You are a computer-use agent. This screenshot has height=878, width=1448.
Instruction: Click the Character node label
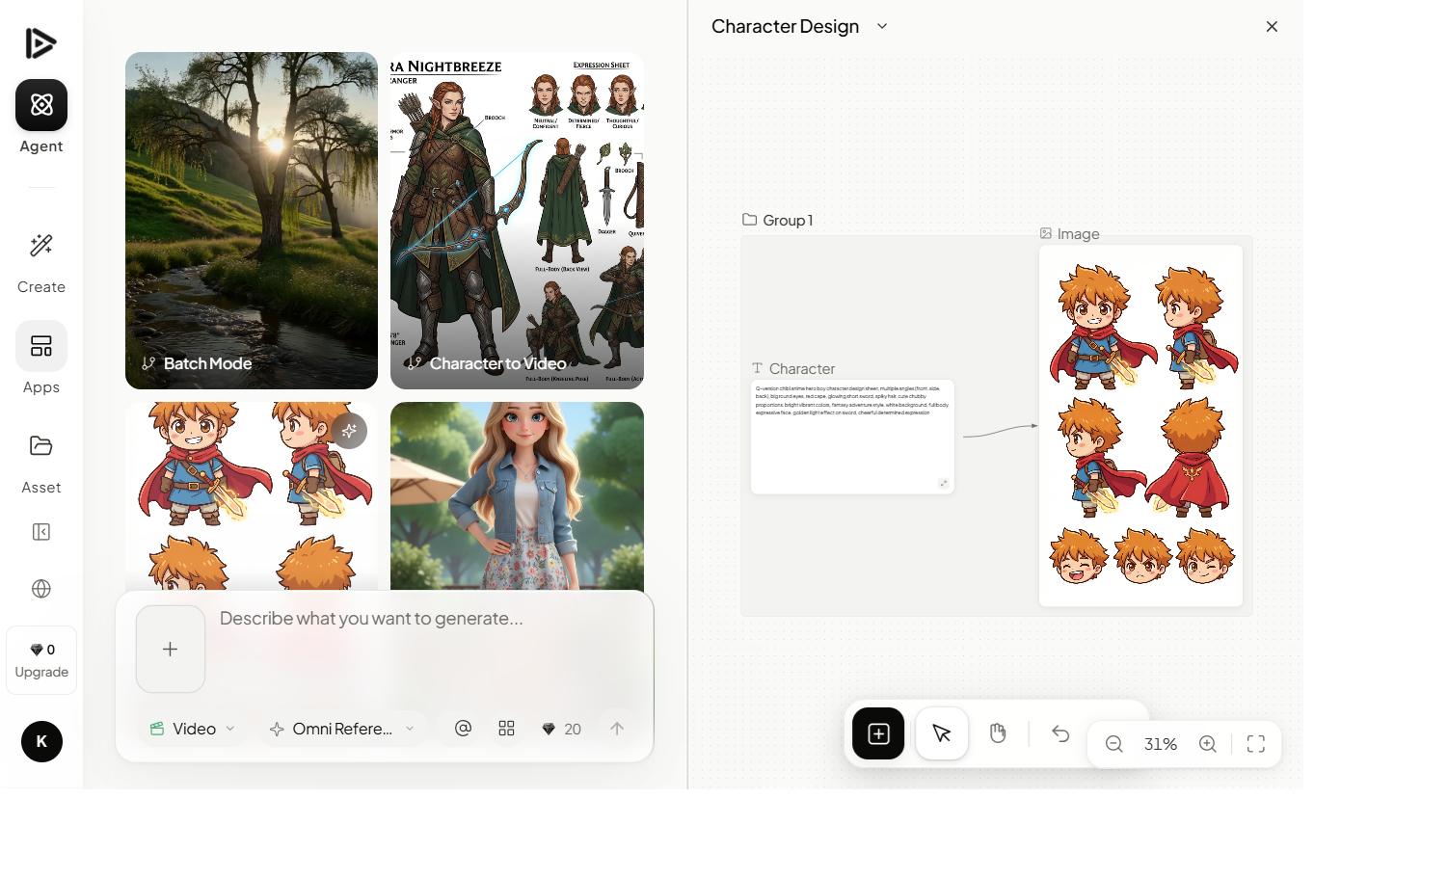(792, 367)
